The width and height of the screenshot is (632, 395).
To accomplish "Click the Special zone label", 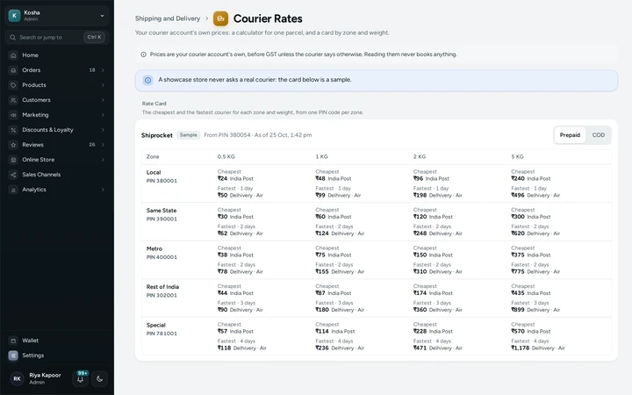I will [x=156, y=326].
